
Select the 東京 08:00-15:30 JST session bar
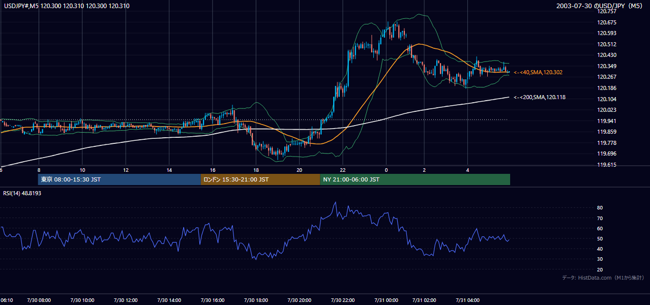tap(120, 179)
